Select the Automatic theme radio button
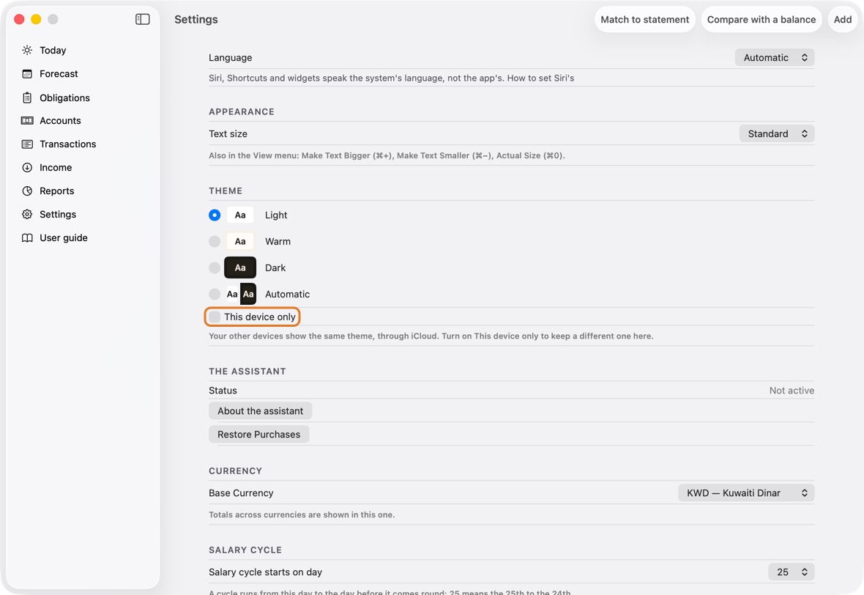Image resolution: width=864 pixels, height=595 pixels. point(215,295)
